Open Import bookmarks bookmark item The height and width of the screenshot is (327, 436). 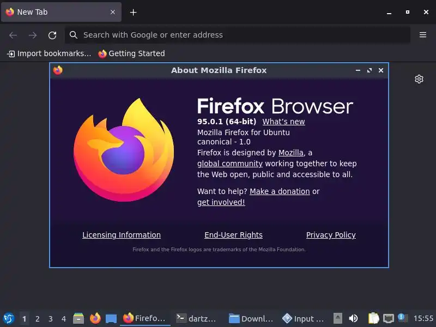click(49, 53)
